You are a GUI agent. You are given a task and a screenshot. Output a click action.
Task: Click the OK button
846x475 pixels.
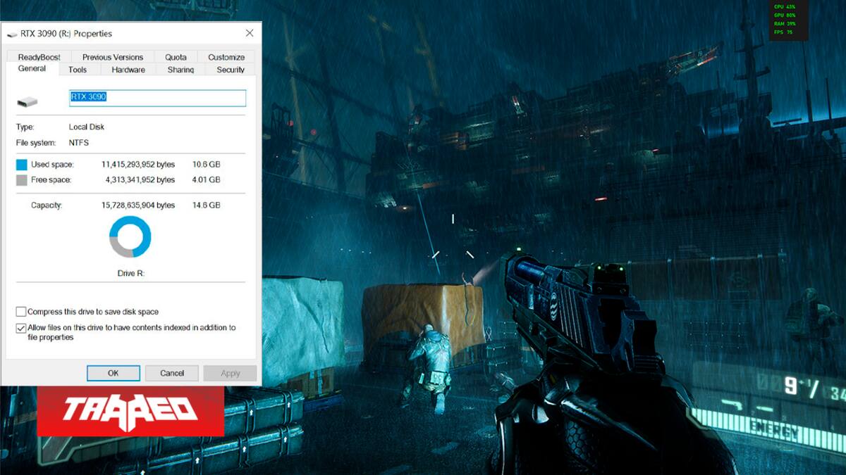click(x=114, y=373)
